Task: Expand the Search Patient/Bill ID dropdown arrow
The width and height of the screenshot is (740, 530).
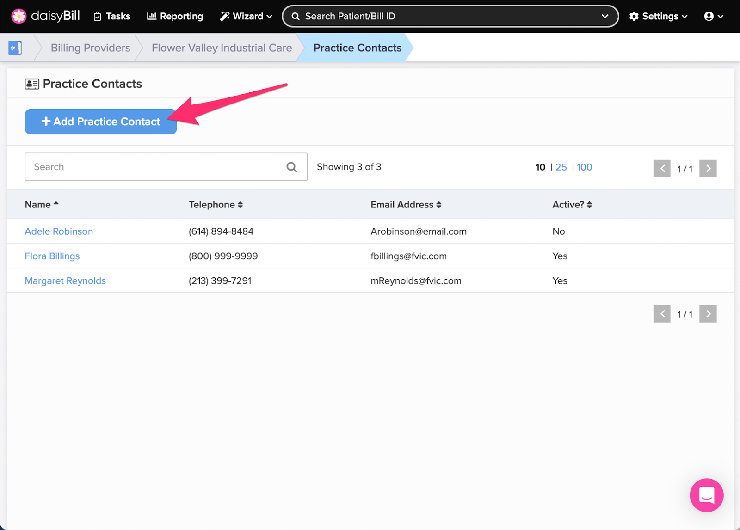Action: point(604,16)
